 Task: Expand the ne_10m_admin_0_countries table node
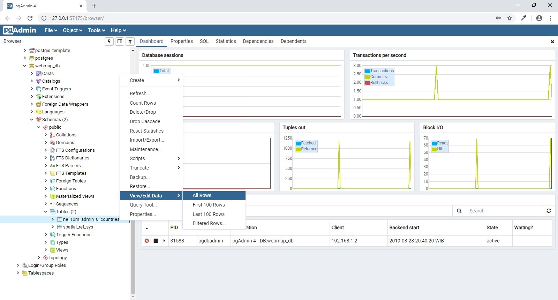(x=53, y=219)
